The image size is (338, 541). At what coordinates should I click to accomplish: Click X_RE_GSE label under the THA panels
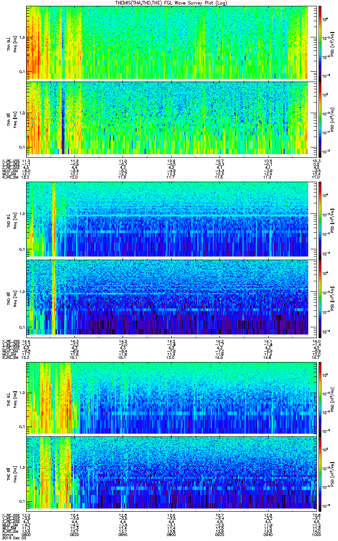pos(11,160)
